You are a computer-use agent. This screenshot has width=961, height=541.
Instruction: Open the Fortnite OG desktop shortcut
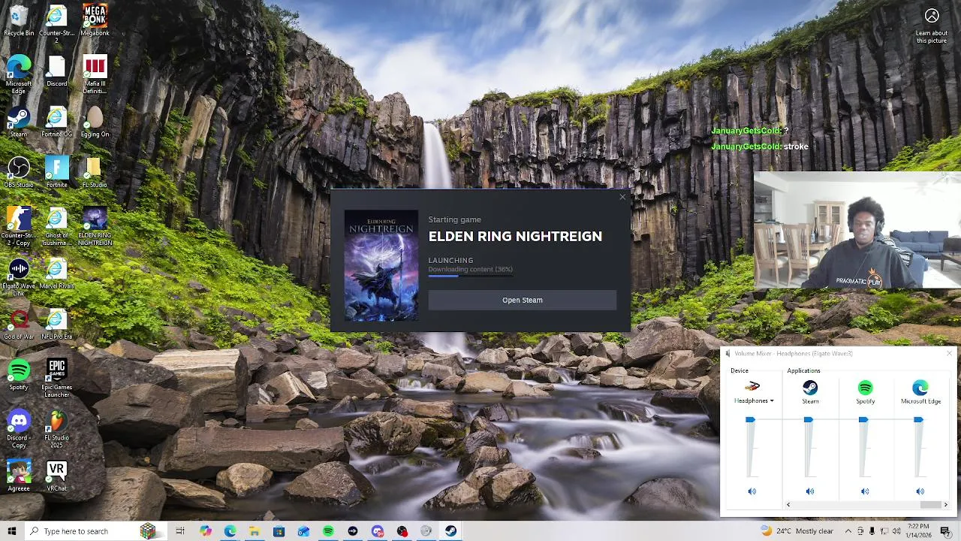(56, 122)
